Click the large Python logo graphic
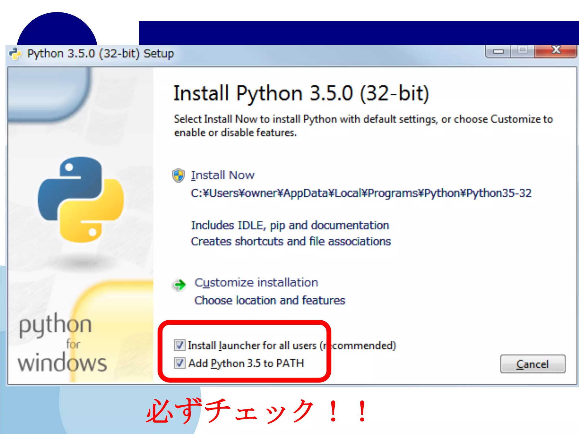This screenshot has width=579, height=434. click(x=81, y=199)
